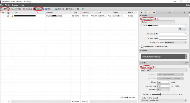Click the down chevron in the panel header

tap(184, 13)
